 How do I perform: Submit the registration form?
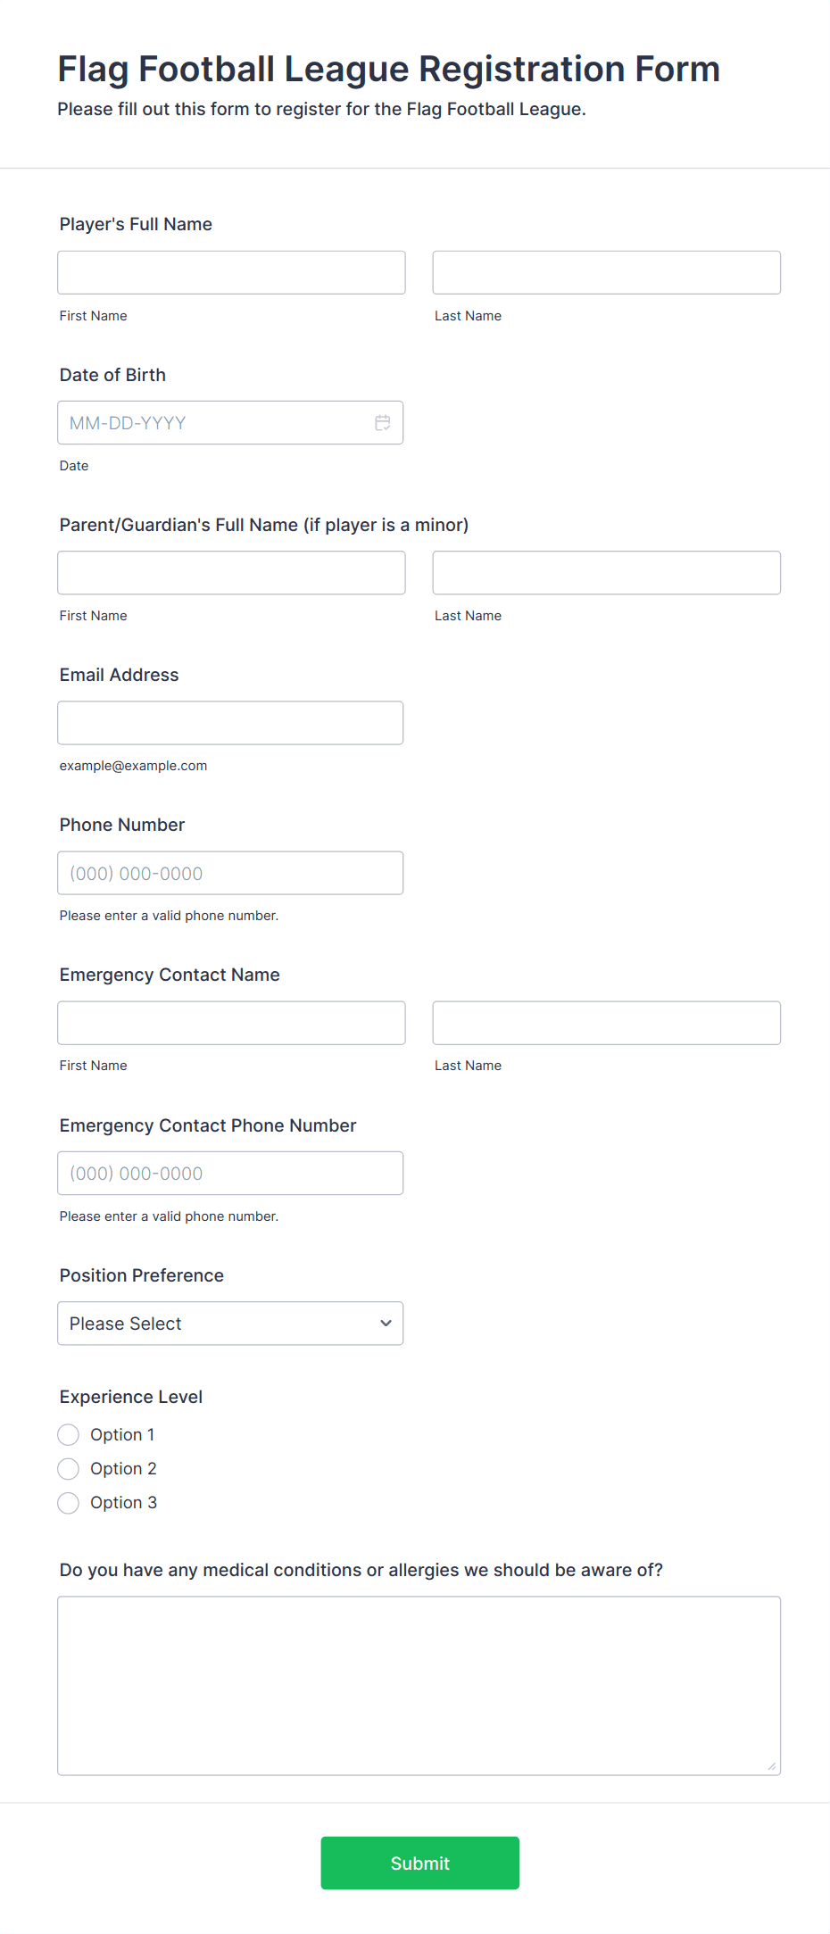pyautogui.click(x=419, y=1863)
